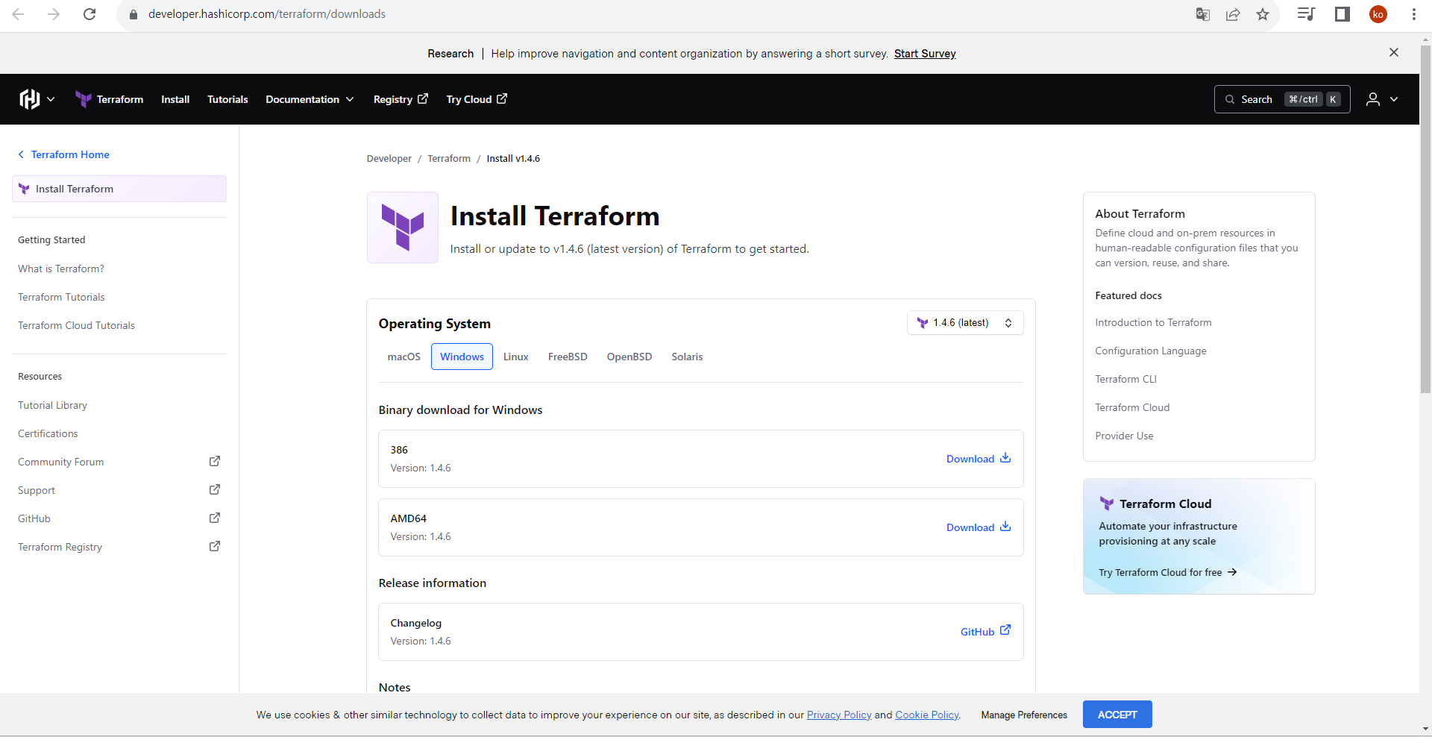Dismiss the Research survey banner
Viewport: 1432px width, 737px height.
coord(1394,52)
